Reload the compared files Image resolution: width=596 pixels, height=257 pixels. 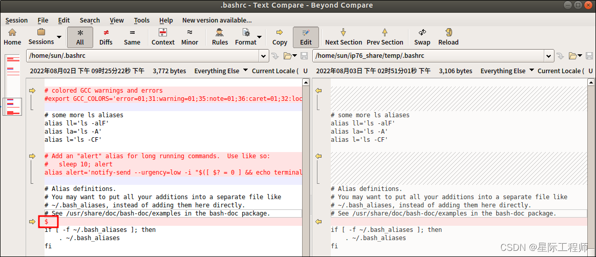(448, 37)
